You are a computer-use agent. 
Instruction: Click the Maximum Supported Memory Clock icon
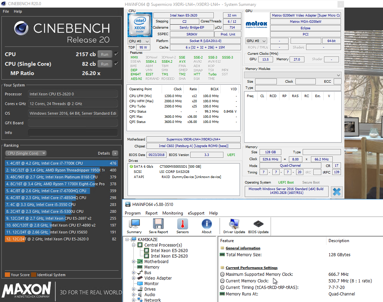tap(222, 274)
